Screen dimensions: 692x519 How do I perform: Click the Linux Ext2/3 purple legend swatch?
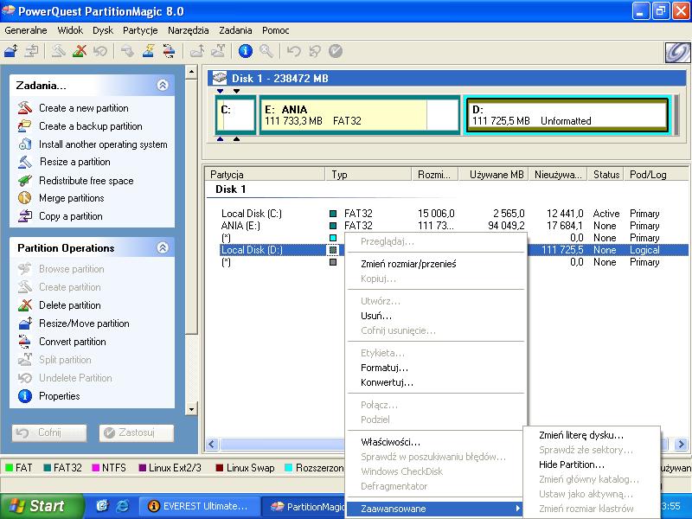coord(142,467)
